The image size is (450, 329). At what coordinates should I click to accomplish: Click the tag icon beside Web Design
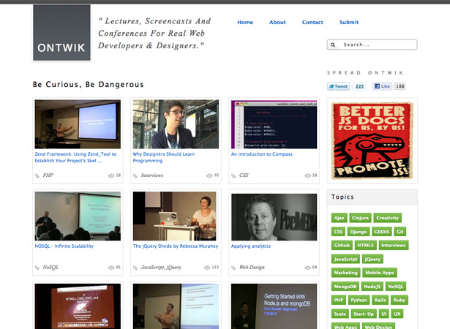coord(233,268)
